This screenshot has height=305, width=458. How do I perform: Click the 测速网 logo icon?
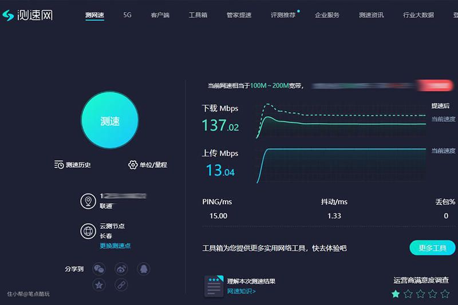10,15
